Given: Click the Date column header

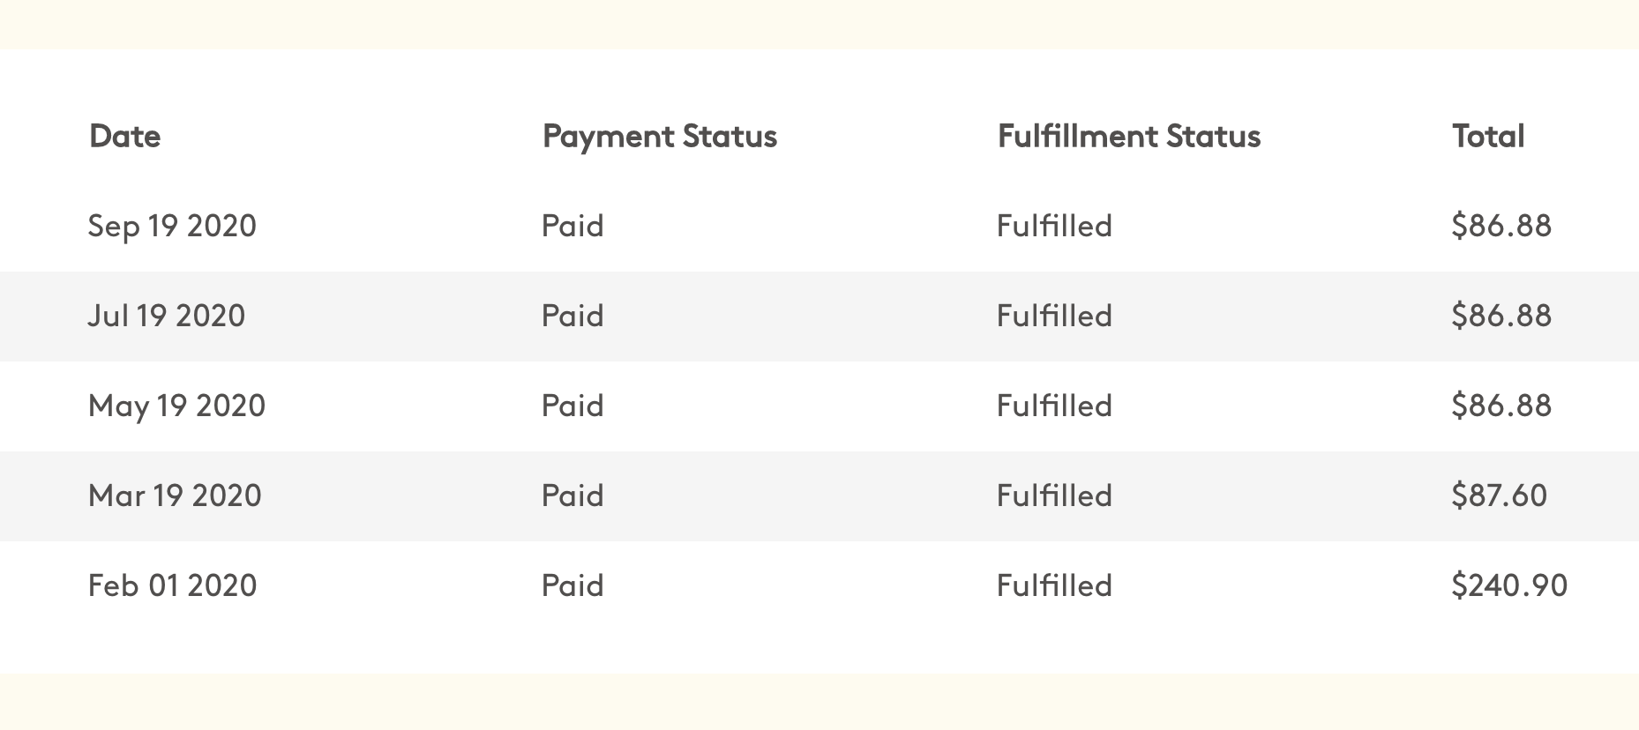Looking at the screenshot, I should [x=124, y=136].
